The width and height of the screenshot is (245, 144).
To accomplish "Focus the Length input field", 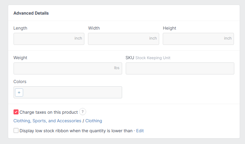I will [43, 38].
